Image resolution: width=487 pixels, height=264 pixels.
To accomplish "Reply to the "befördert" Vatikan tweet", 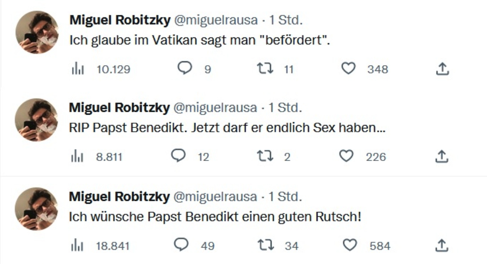I will pyautogui.click(x=184, y=69).
